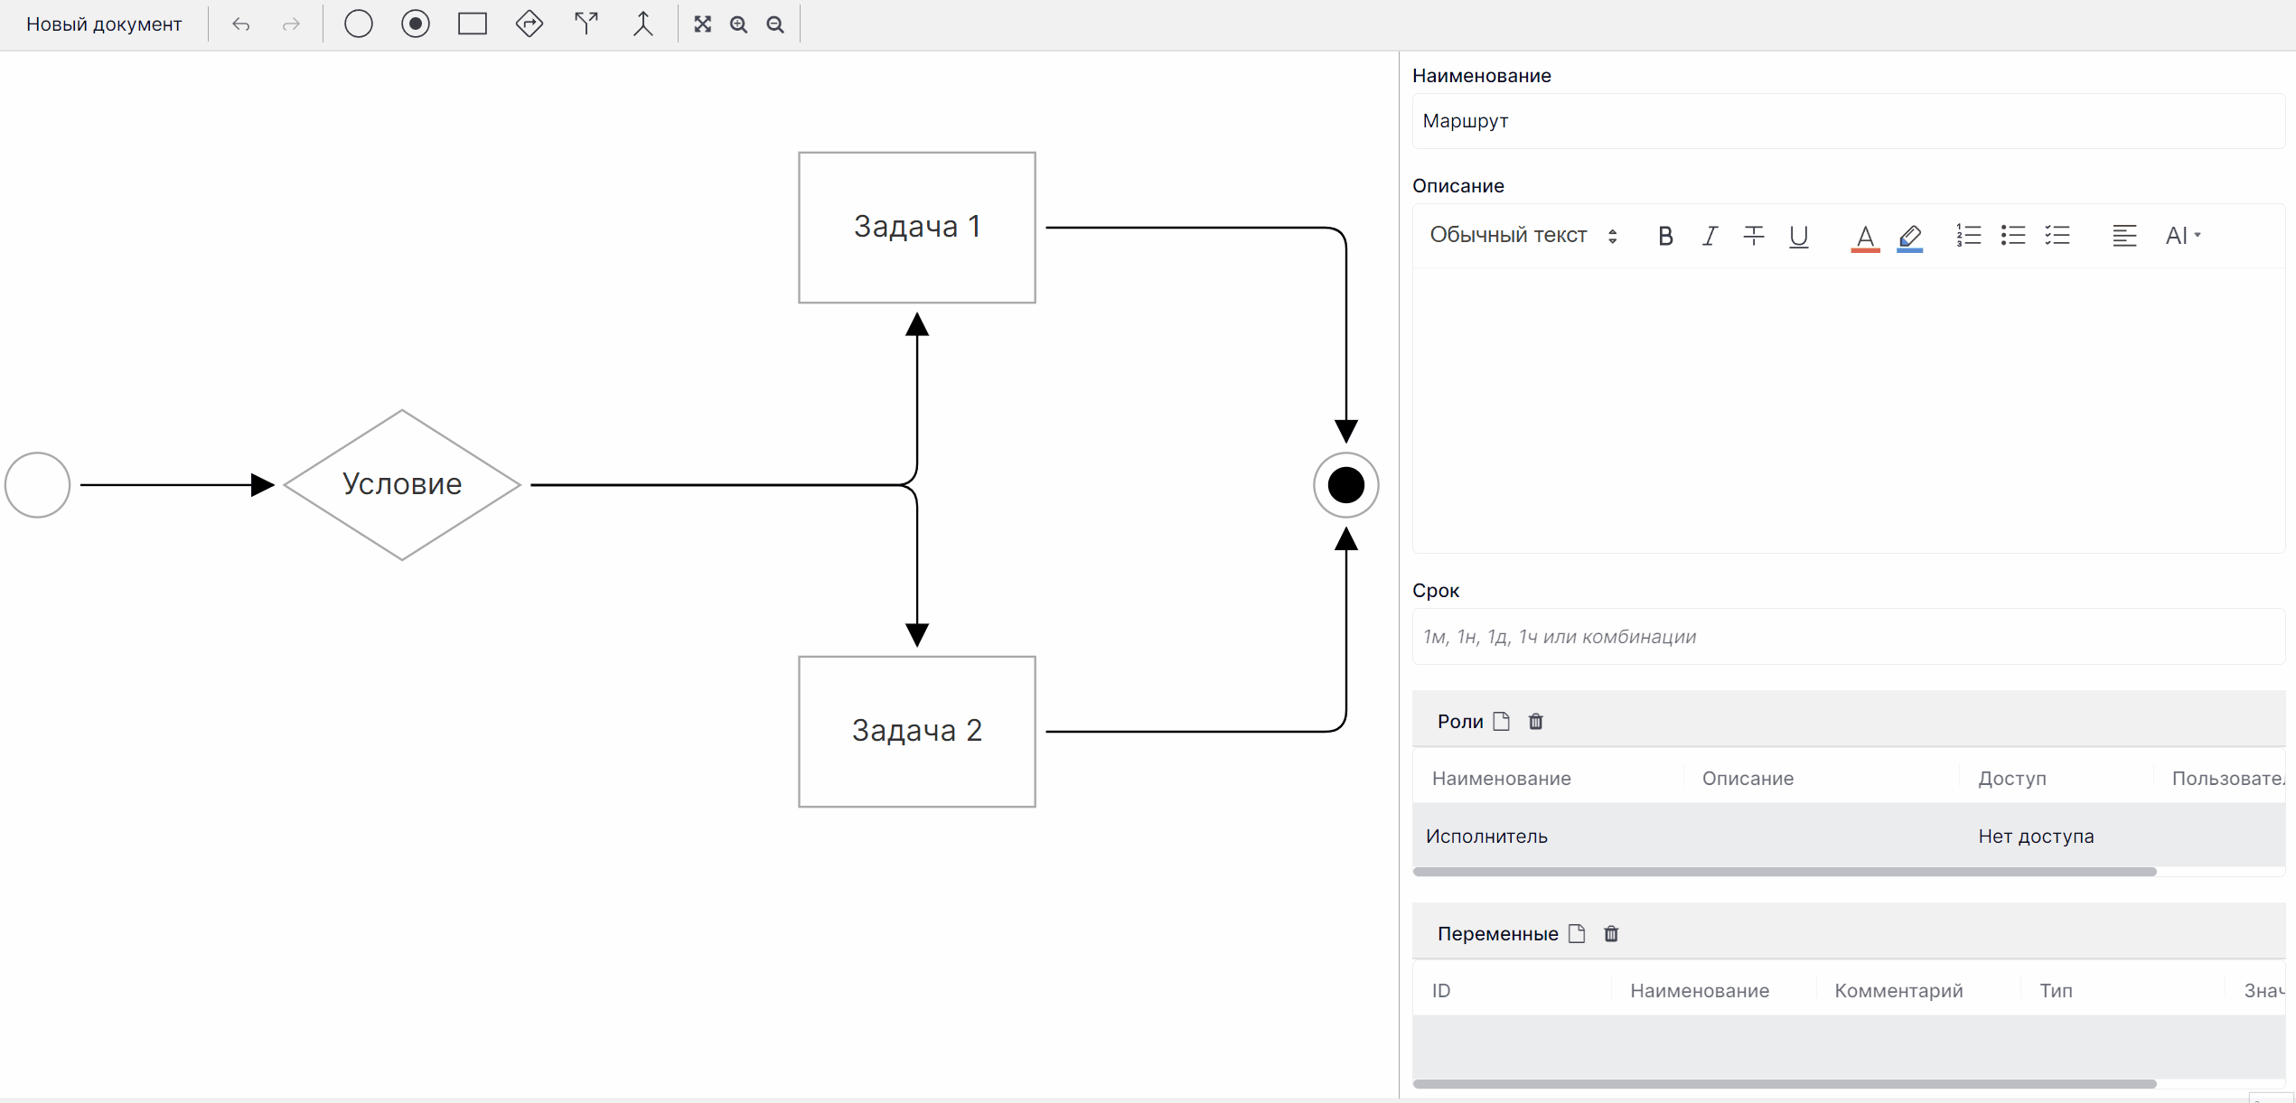Open the AI dropdown in editor toolbar
Screen dimensions: 2296x1103
(x=2183, y=236)
